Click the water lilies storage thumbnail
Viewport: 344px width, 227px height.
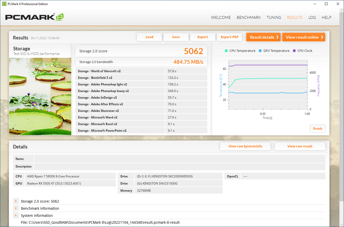coord(40,96)
